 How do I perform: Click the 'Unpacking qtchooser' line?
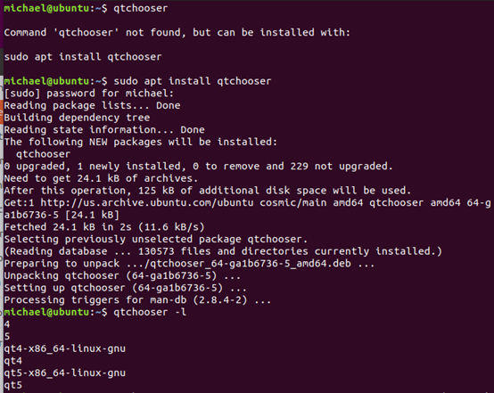pos(122,275)
